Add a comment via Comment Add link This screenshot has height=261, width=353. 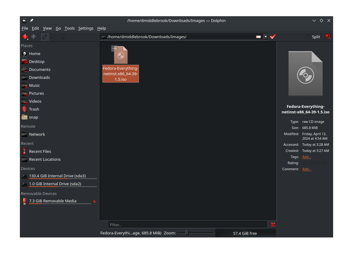(307, 169)
